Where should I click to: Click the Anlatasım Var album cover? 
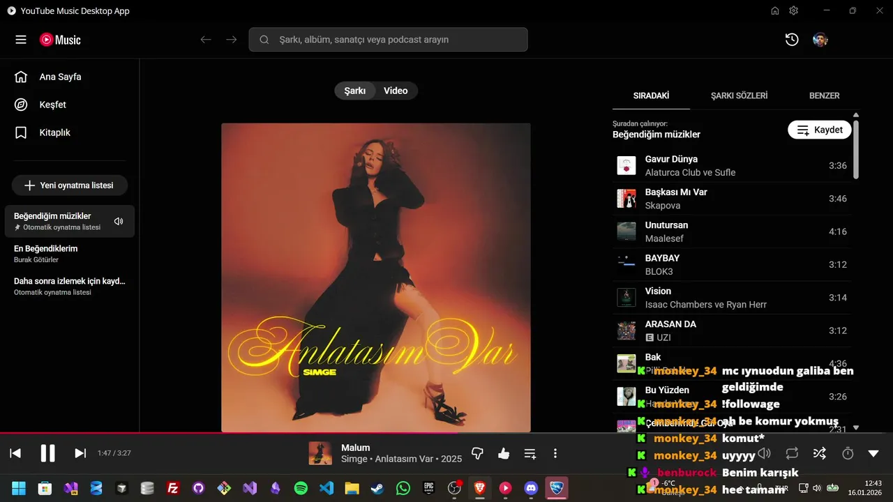pyautogui.click(x=376, y=277)
